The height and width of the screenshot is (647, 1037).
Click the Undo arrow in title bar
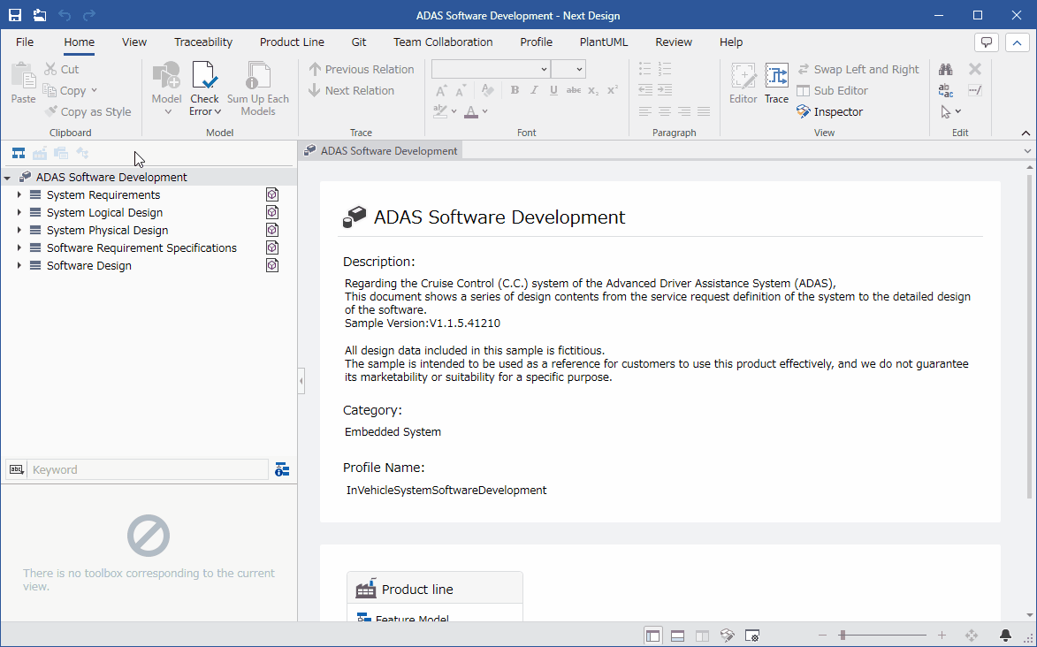tap(65, 15)
